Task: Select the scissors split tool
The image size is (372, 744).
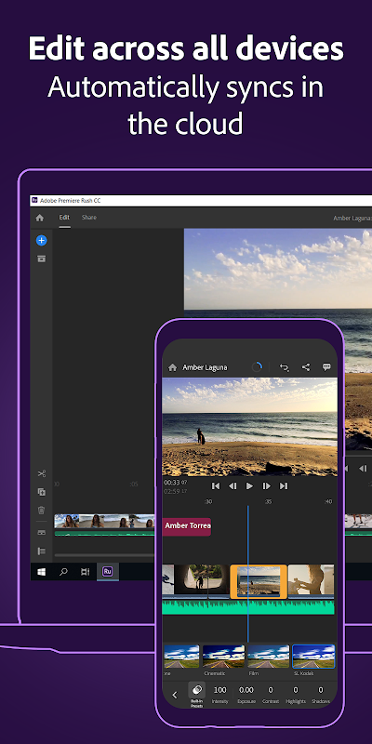Action: click(x=41, y=473)
